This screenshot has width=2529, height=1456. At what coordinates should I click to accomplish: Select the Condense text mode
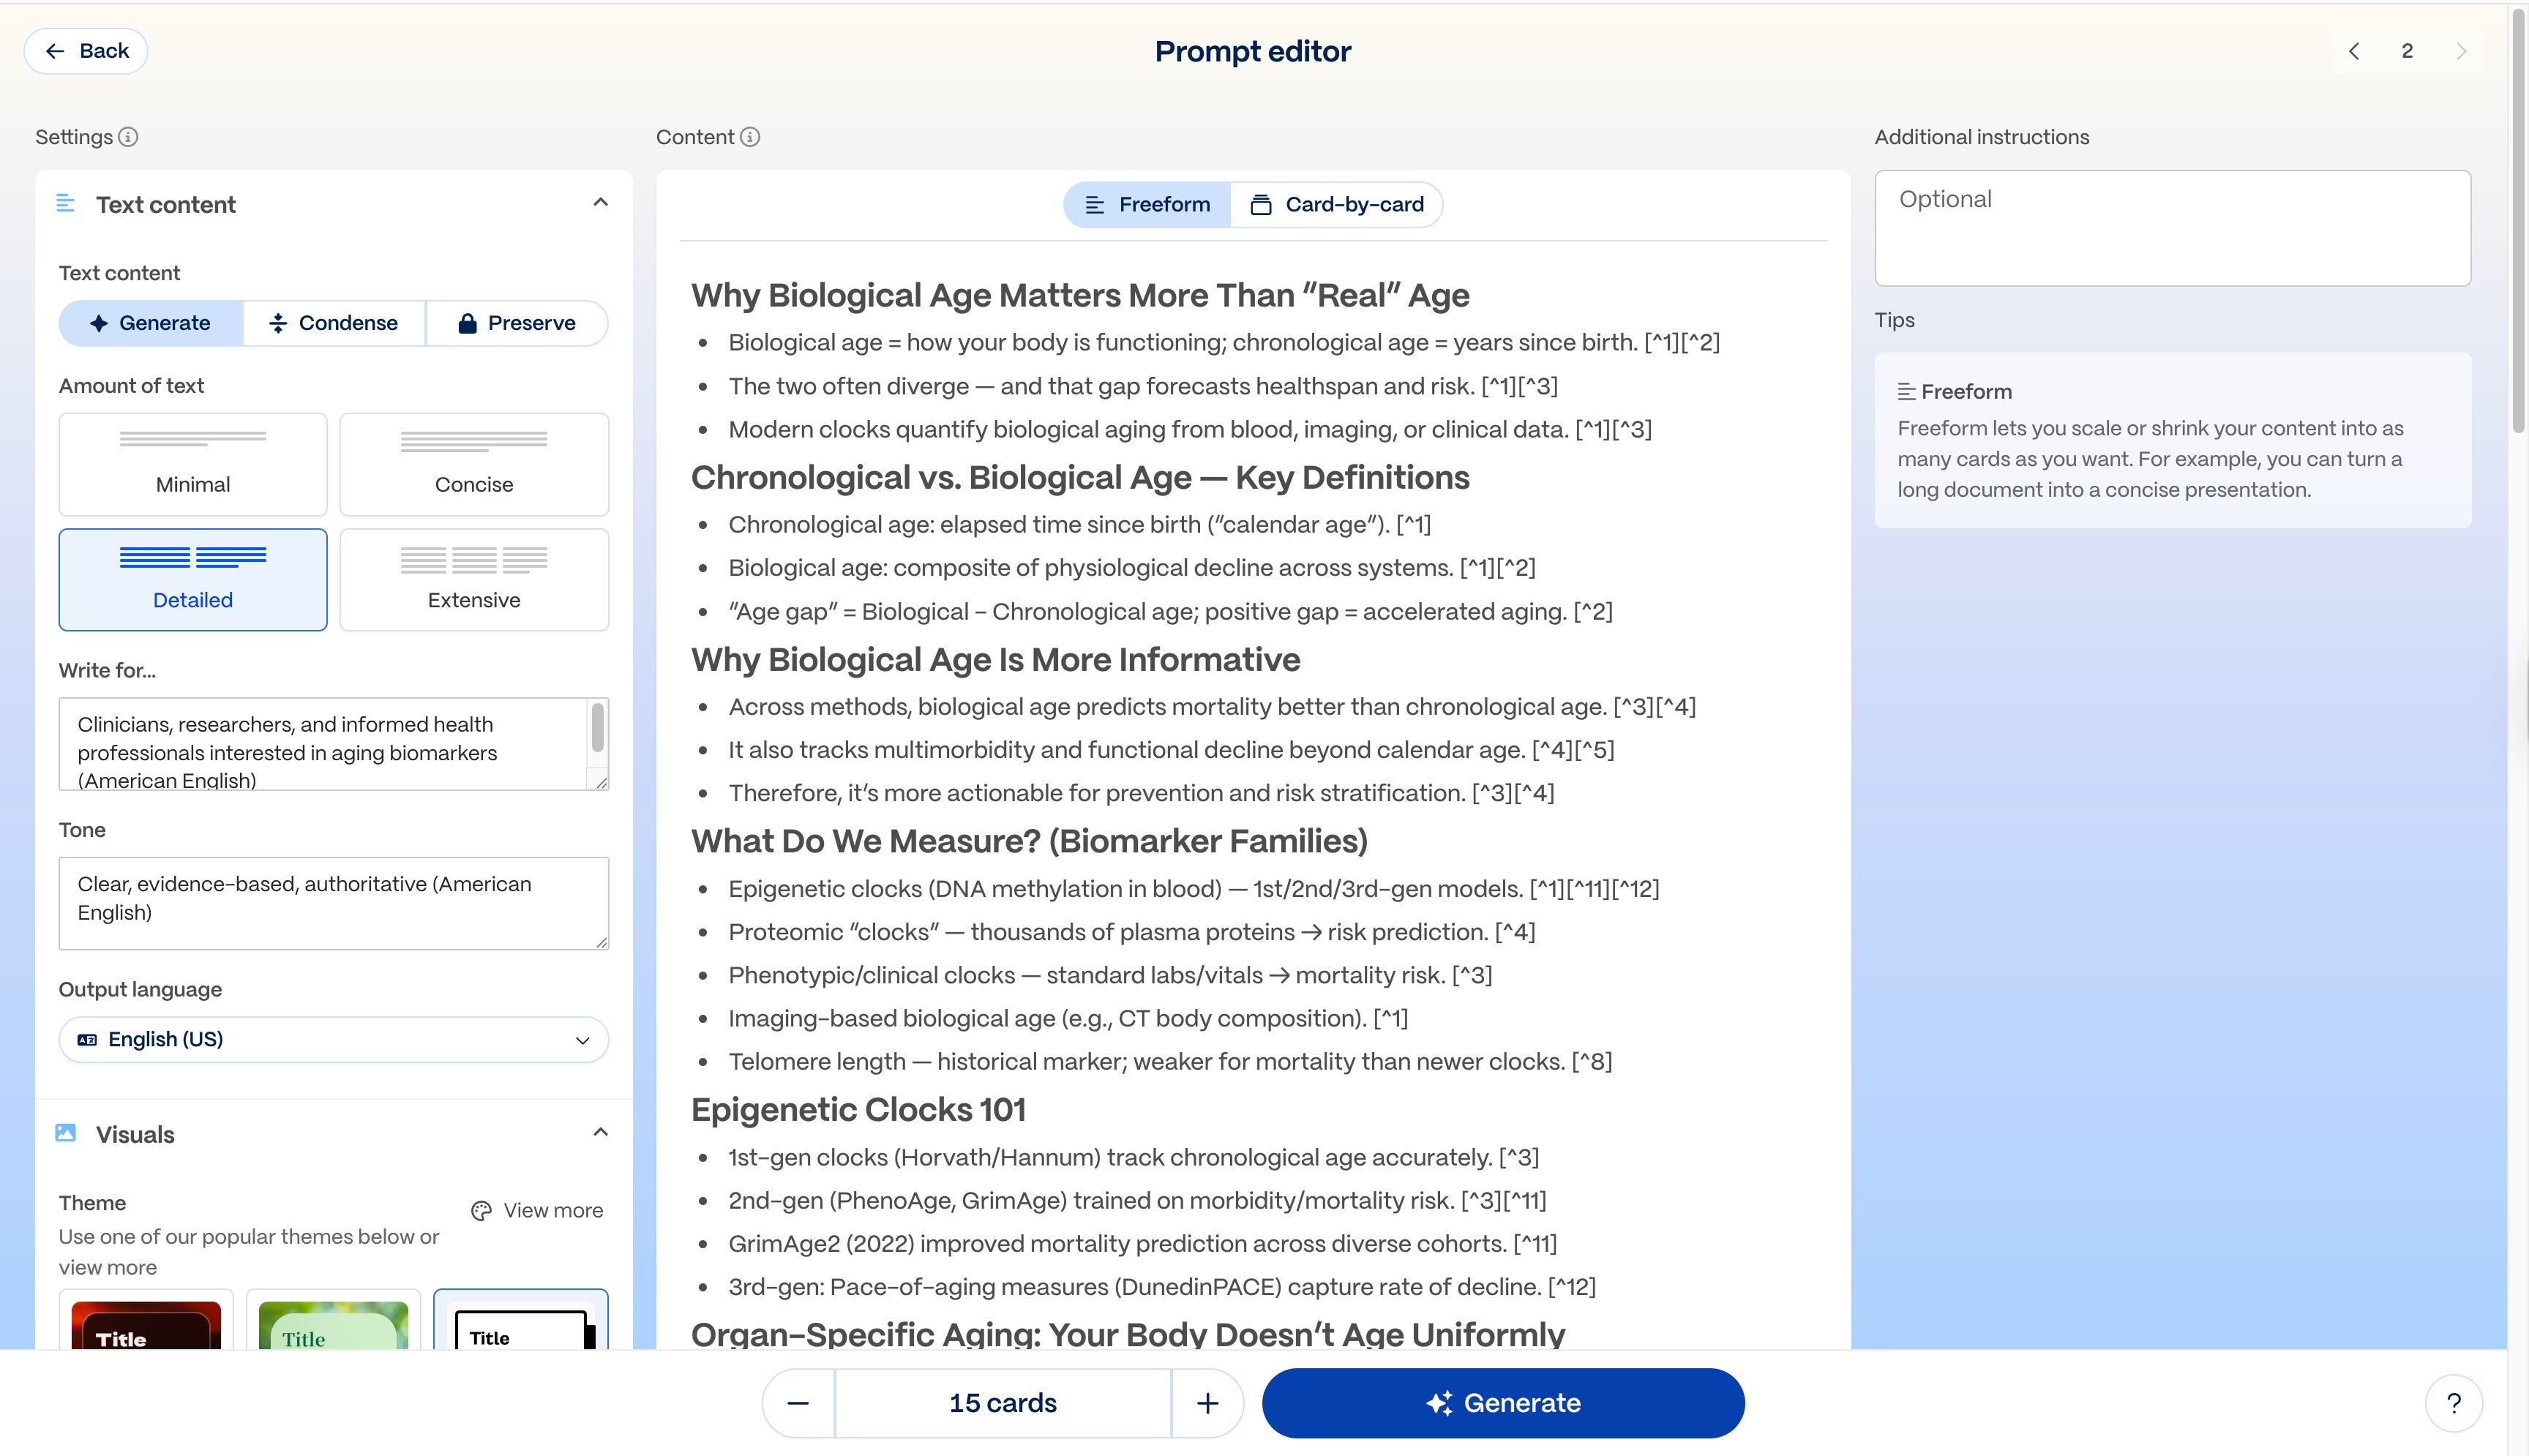pyautogui.click(x=334, y=323)
